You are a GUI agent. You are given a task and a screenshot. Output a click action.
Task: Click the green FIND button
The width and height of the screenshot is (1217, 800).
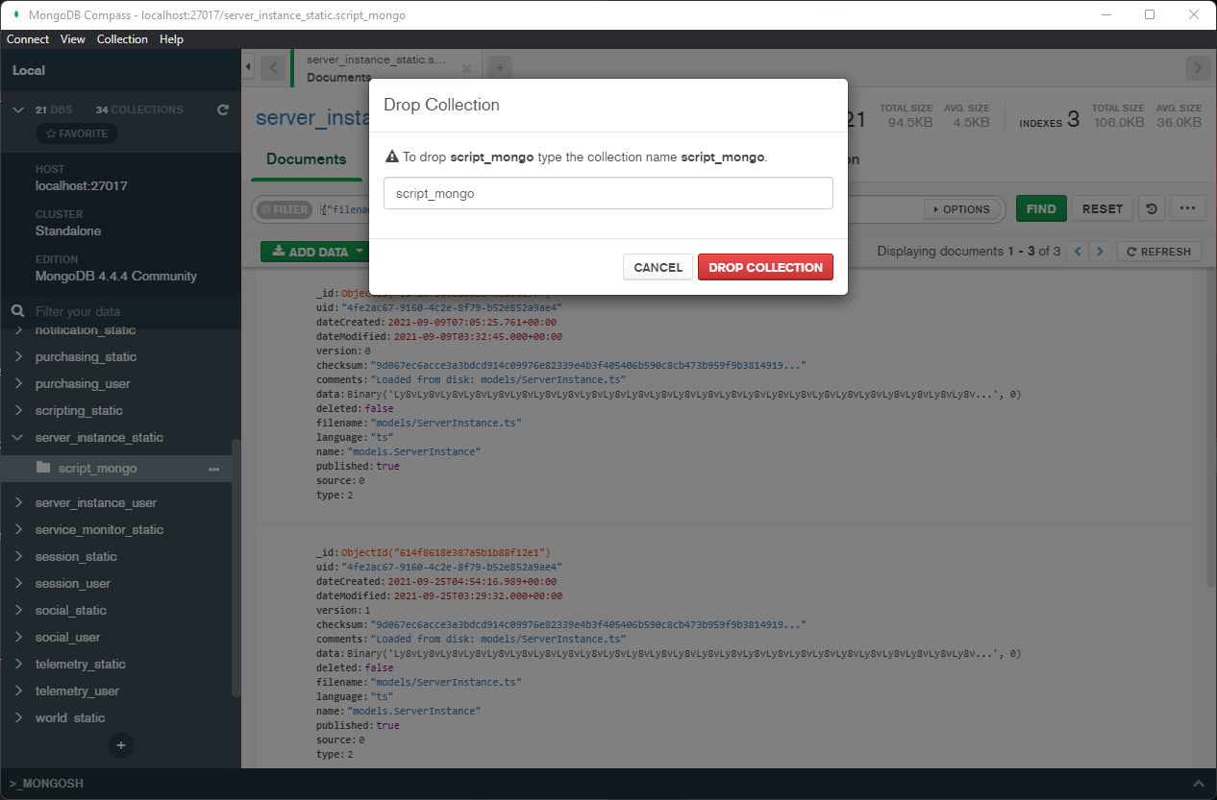point(1041,208)
